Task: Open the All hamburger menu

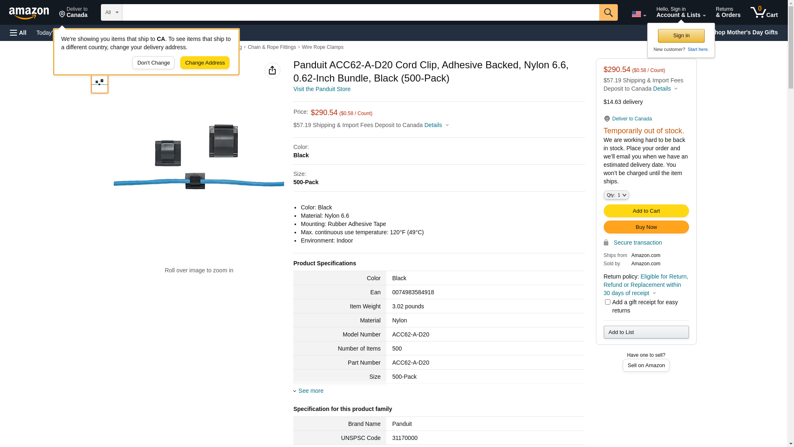Action: coord(18,33)
